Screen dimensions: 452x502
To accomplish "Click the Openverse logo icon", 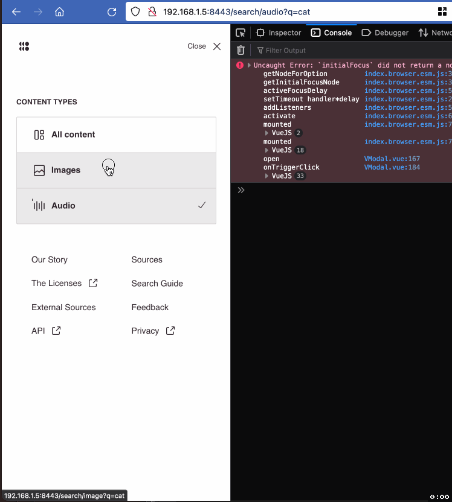I will [x=24, y=46].
